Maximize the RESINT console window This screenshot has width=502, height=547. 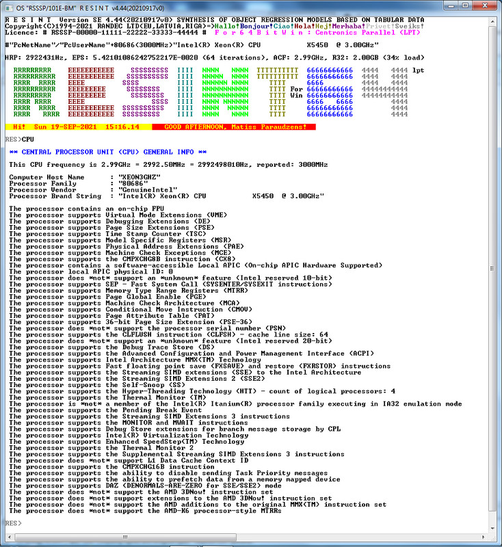point(465,5)
